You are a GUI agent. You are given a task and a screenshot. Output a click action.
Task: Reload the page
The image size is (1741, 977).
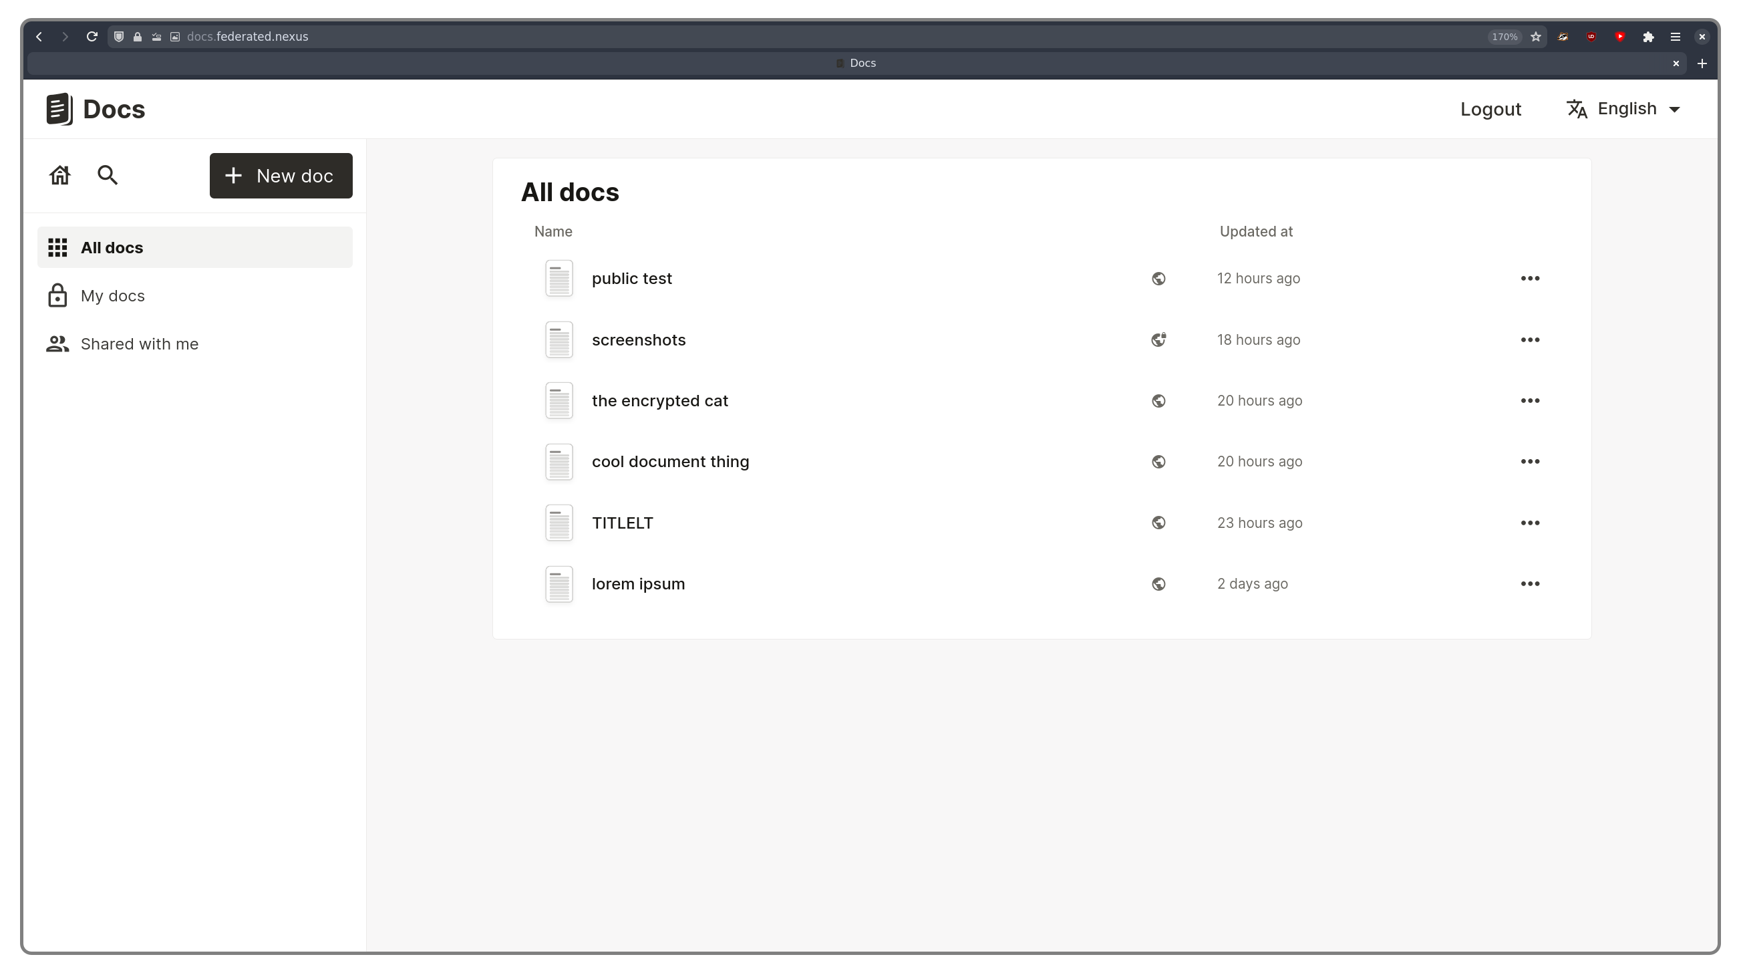92,37
